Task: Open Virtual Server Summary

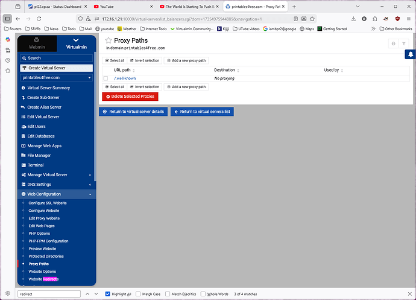Action: [49, 88]
